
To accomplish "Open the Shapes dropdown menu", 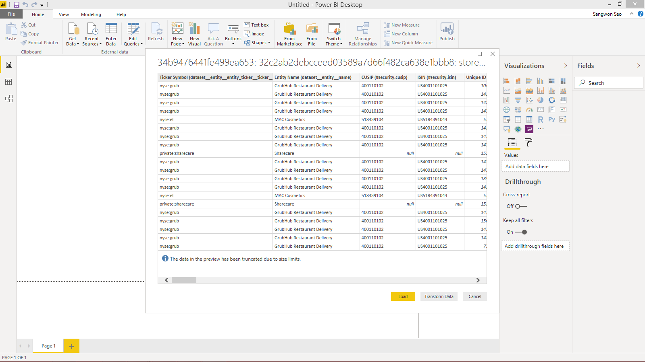I will 257,43.
